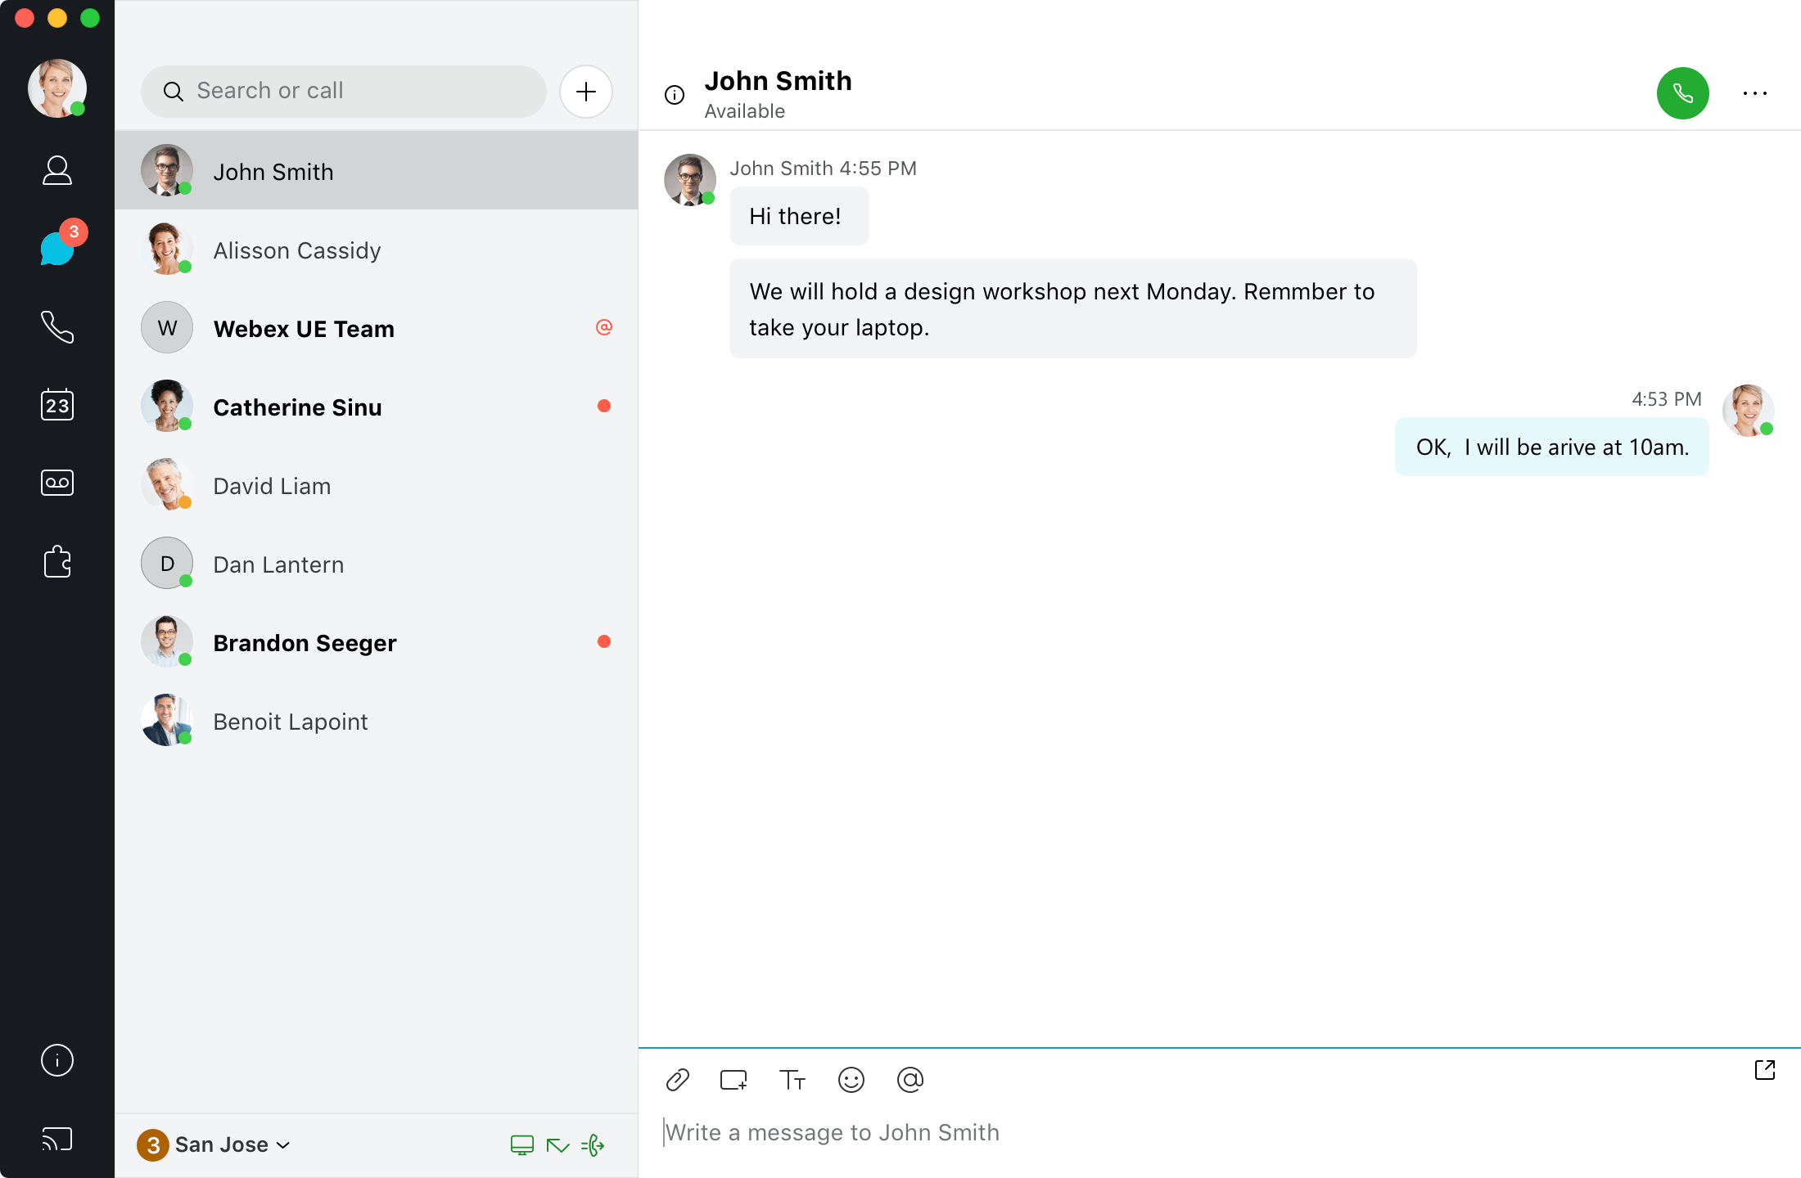Open Chats with 3 unread badge

coord(57,248)
